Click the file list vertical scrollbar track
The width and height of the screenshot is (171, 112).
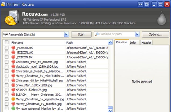point(110,75)
